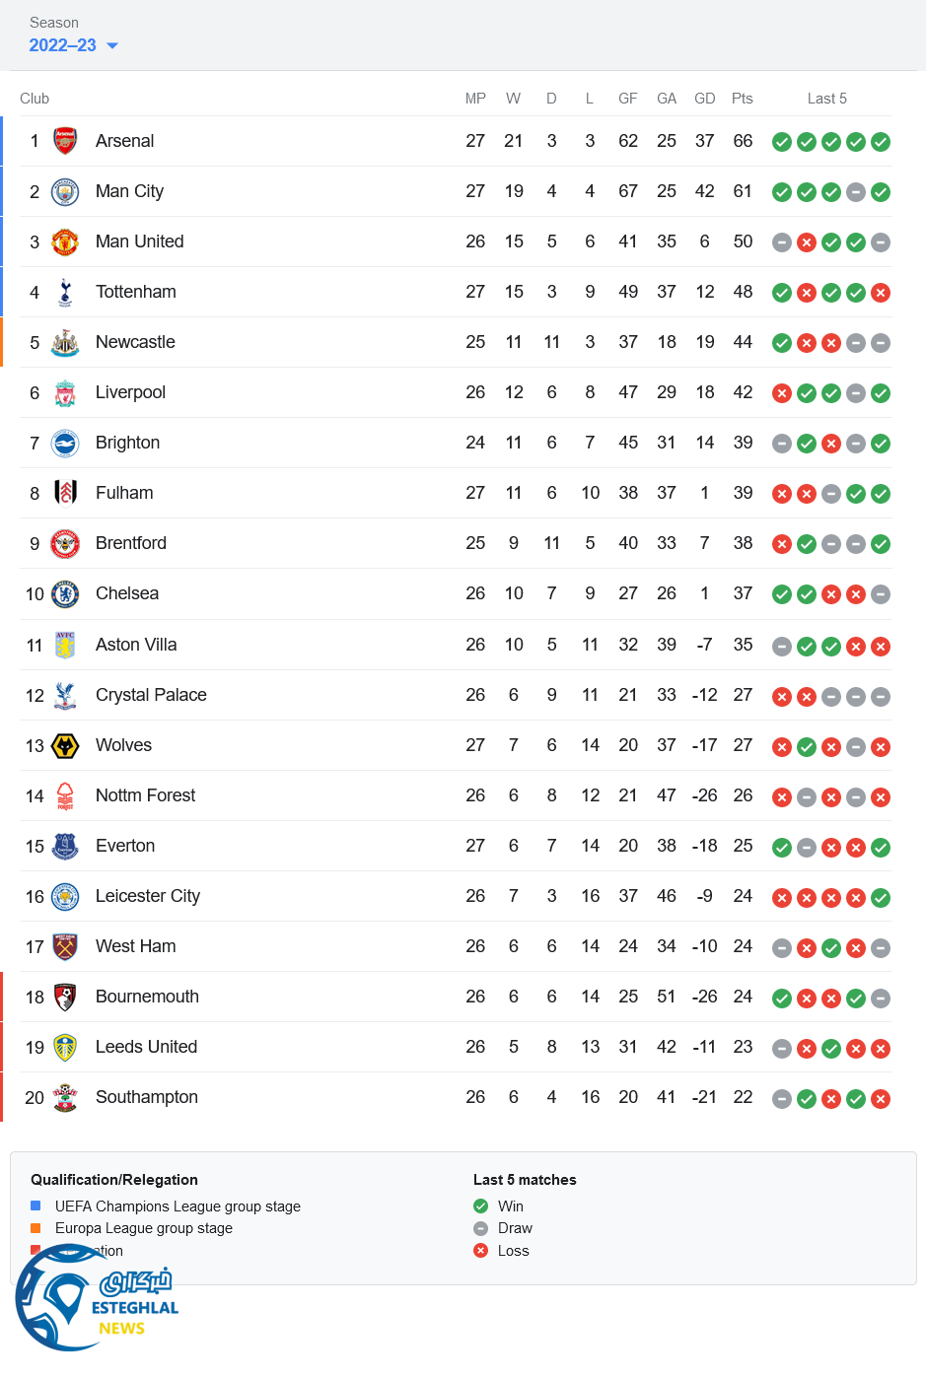Click the Chelsea club crest
Viewport: 926px width, 1378px height.
(65, 594)
